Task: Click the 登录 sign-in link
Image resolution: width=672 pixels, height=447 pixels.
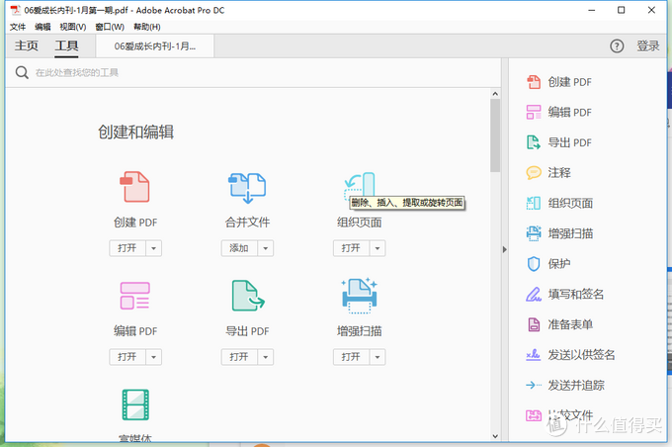Action: 647,45
